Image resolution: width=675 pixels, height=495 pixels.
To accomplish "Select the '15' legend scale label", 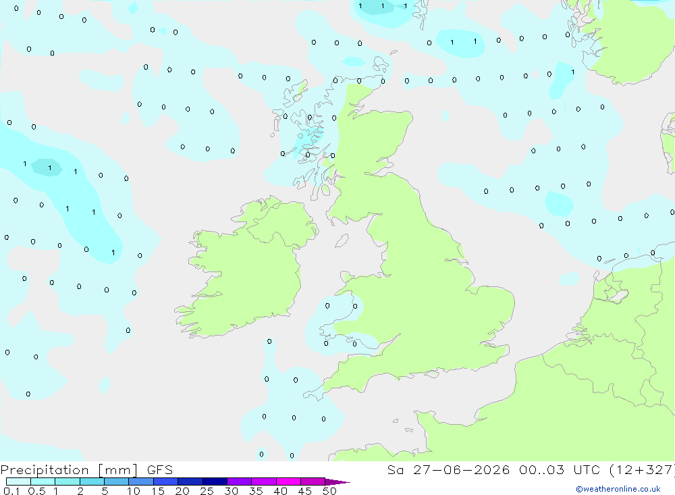I will pos(158,491).
